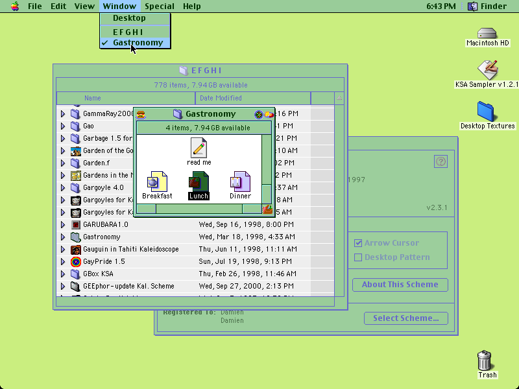Expand the Gastronomy row disclosure triangle
Image resolution: width=519 pixels, height=389 pixels.
[x=63, y=237]
